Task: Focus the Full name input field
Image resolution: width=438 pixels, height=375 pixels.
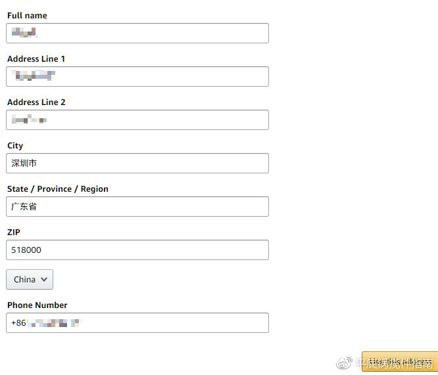Action: pos(137,33)
